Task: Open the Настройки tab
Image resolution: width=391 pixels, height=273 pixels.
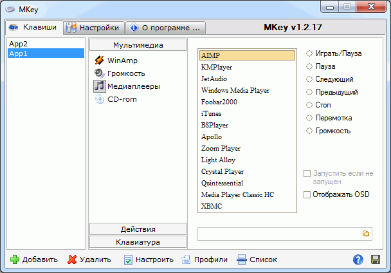Action: 94,28
